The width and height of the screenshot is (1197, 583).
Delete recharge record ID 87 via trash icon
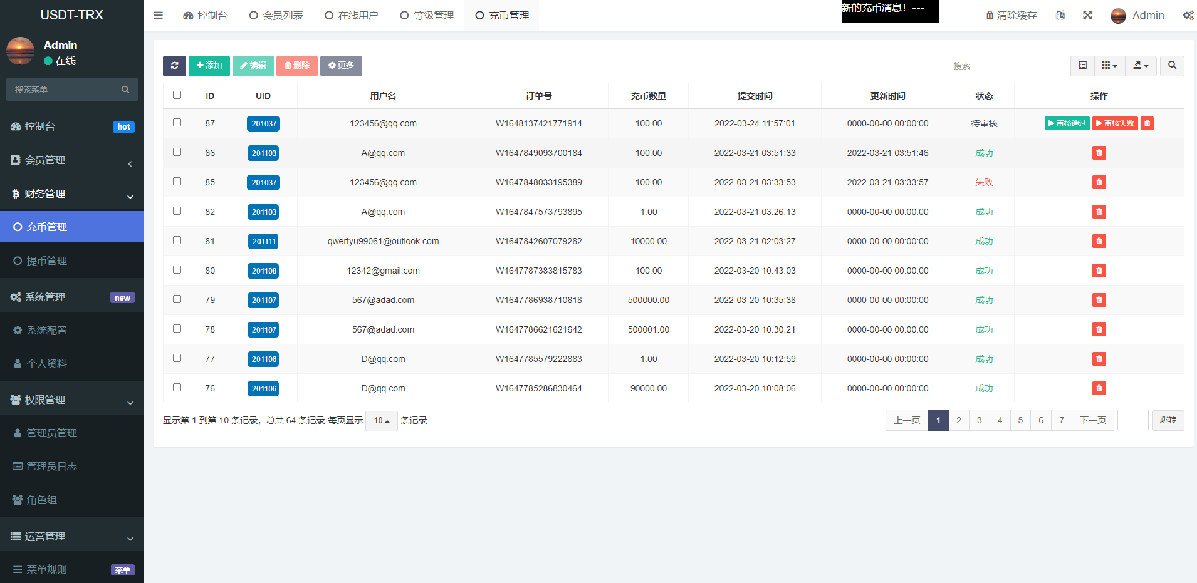(1147, 123)
